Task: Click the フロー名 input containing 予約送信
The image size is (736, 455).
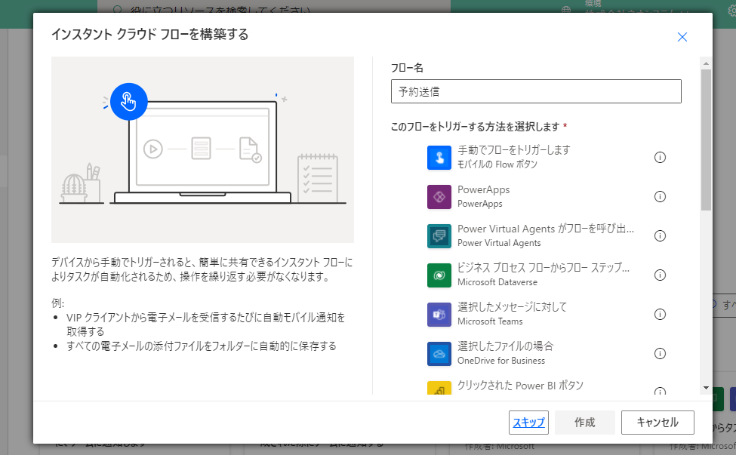Action: [x=536, y=91]
